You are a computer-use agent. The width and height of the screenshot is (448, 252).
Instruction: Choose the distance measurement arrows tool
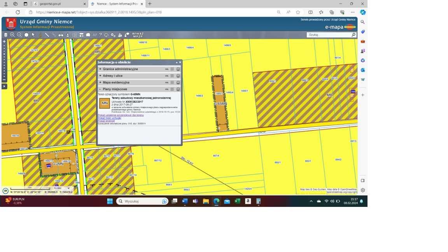coord(61,35)
